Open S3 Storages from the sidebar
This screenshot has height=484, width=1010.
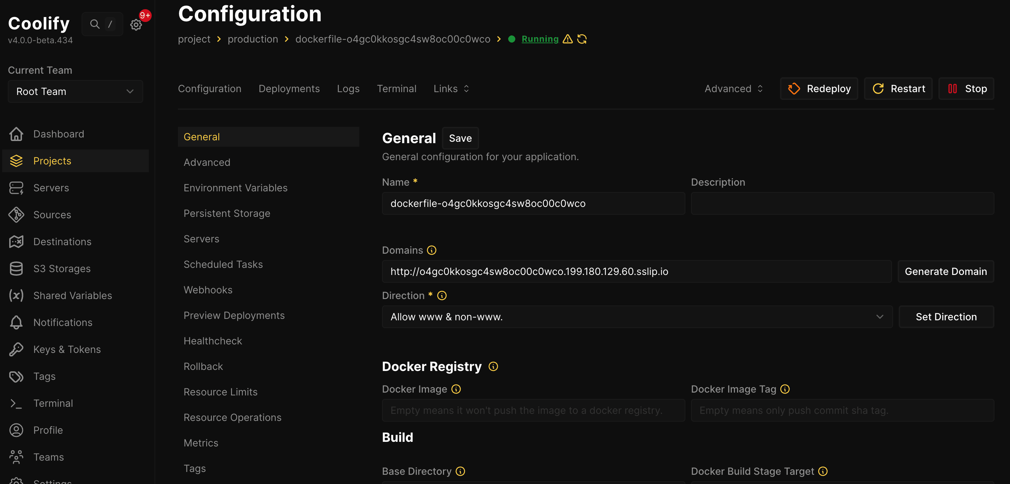coord(62,269)
